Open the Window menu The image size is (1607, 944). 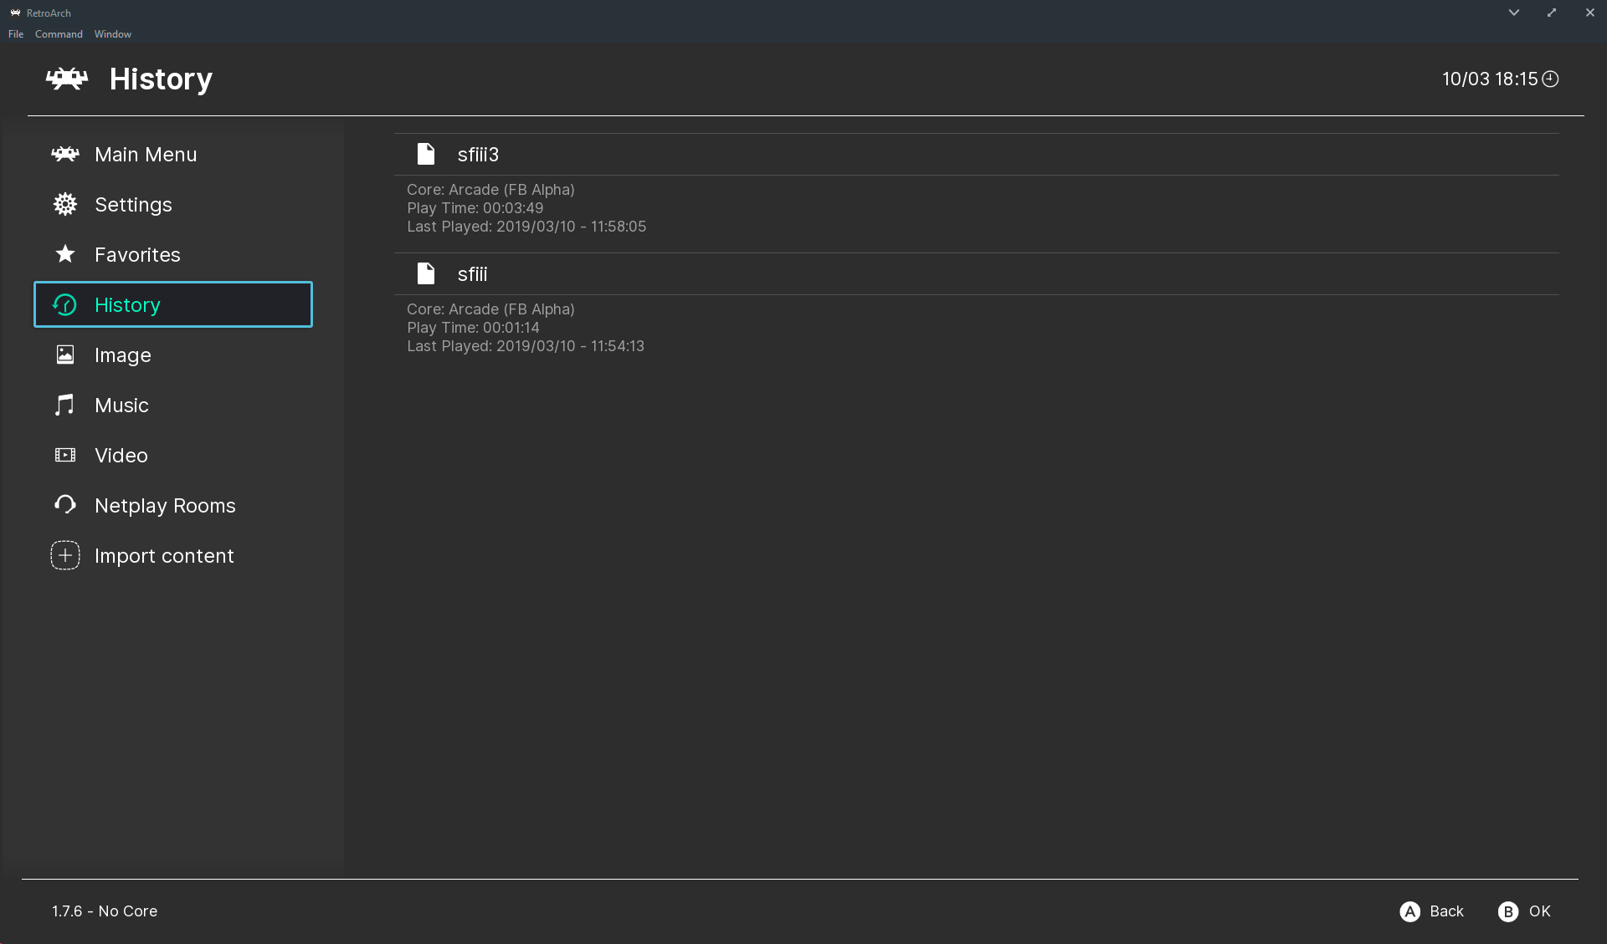tap(113, 34)
